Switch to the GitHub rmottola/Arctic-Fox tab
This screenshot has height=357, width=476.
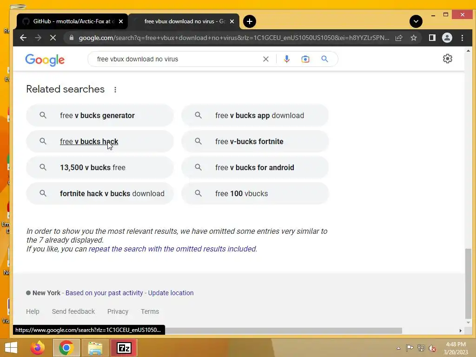(x=72, y=21)
